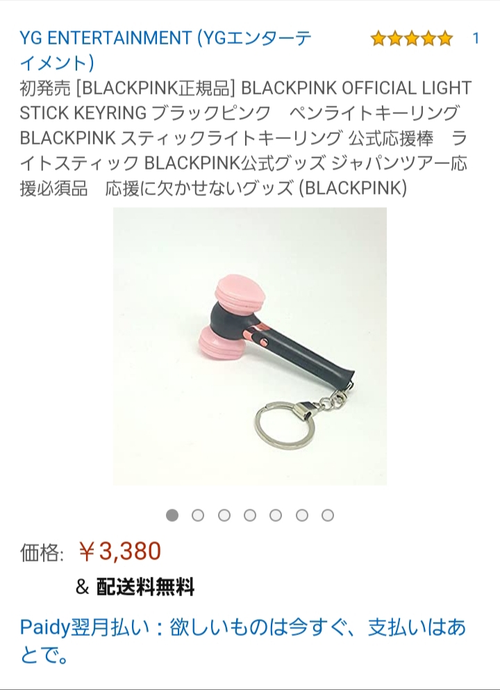Viewport: 500px width, 690px height.
Task: Select the first image carousel dot
Action: coord(172,515)
